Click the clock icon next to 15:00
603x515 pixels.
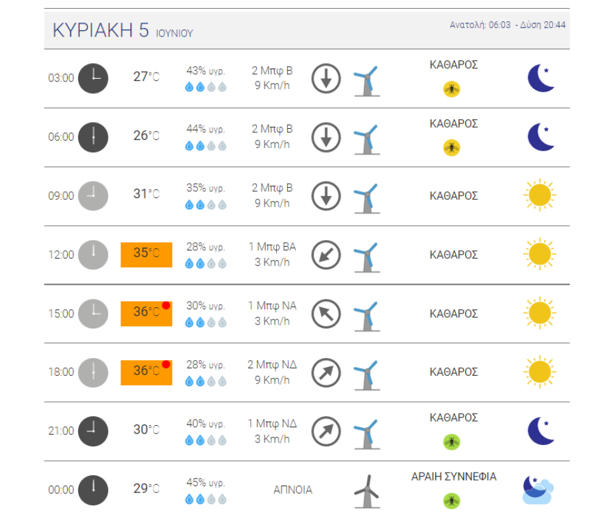point(92,313)
